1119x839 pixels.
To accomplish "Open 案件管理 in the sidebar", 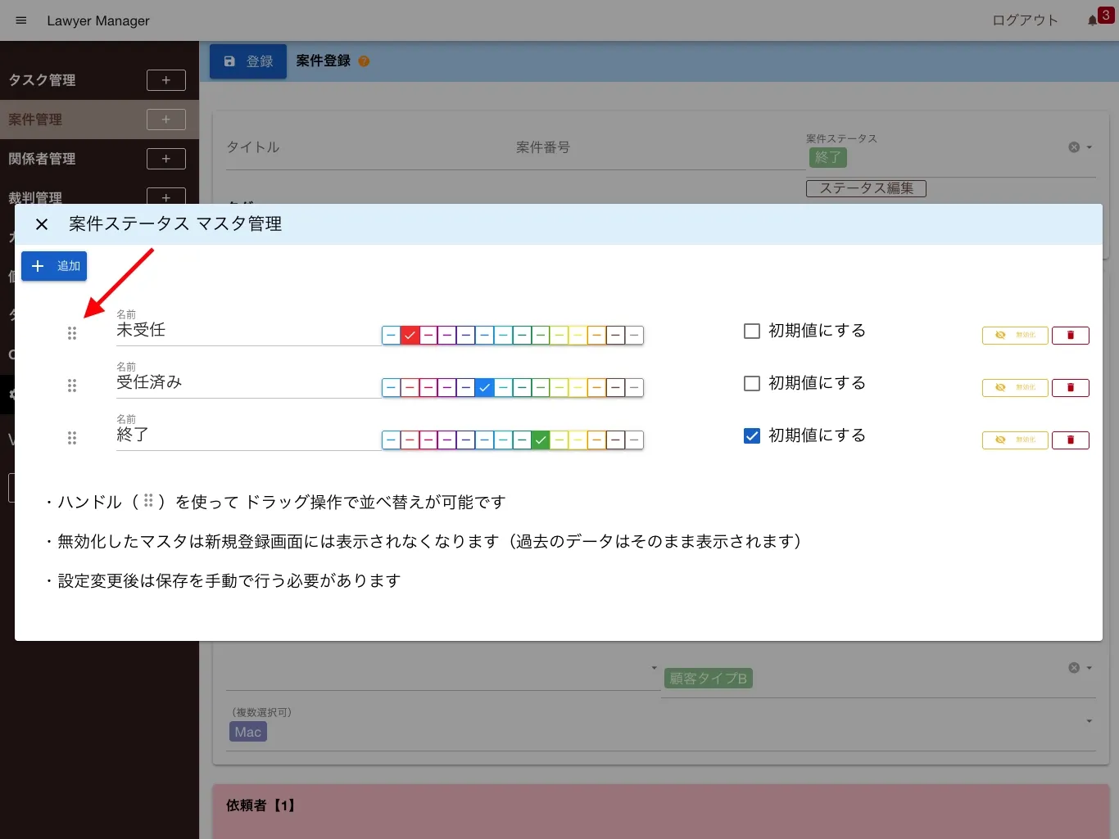I will (x=35, y=120).
